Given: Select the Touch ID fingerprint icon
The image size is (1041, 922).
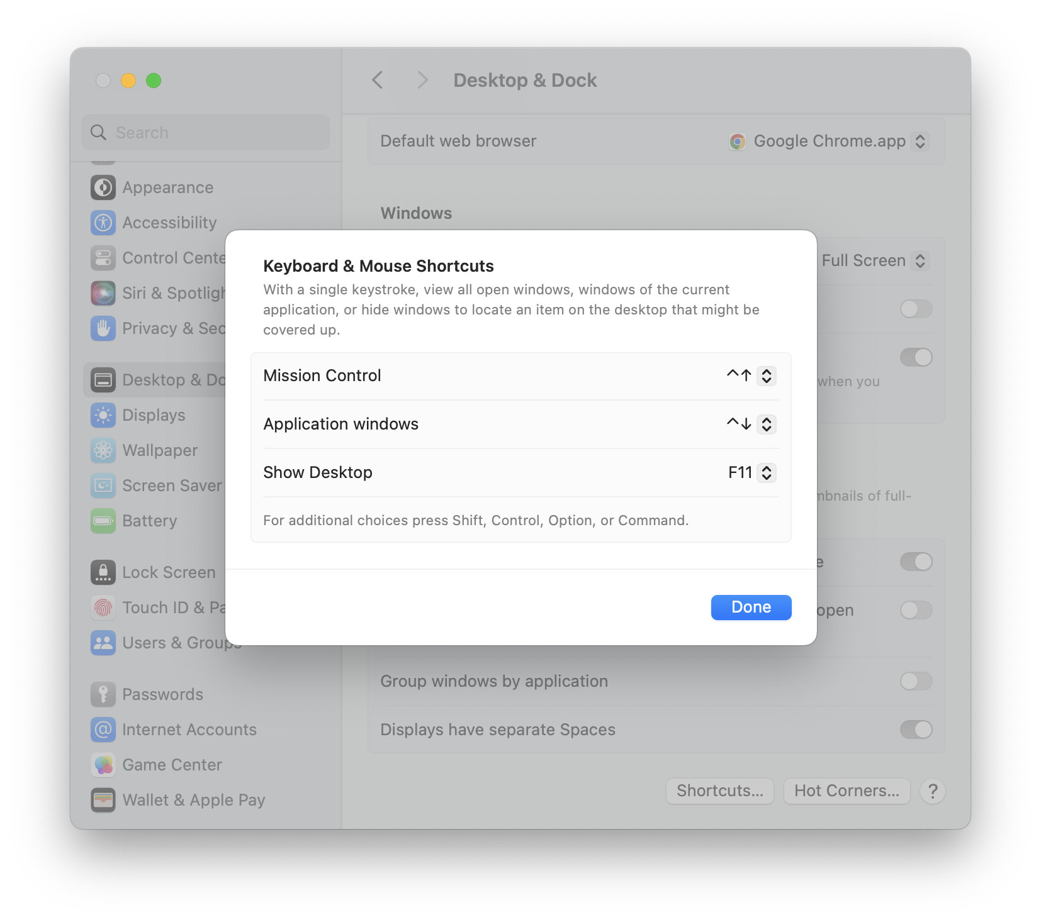Looking at the screenshot, I should [x=103, y=608].
